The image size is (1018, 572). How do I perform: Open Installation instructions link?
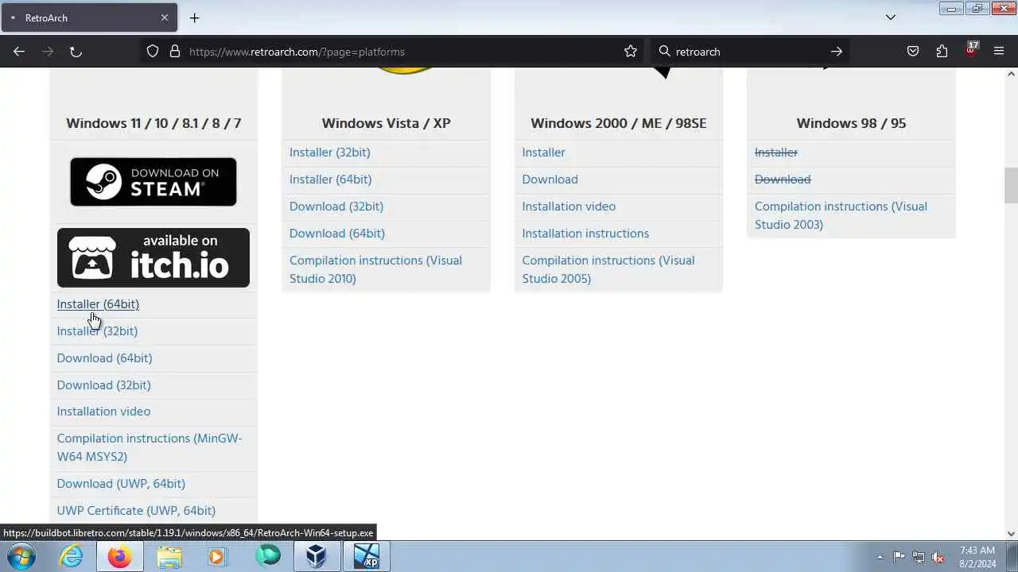[585, 234]
